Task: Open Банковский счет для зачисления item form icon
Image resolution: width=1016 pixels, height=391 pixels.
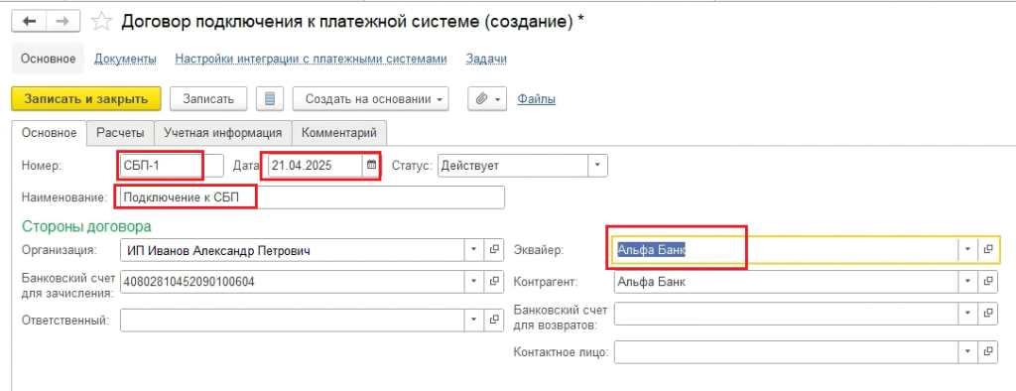Action: 494,282
